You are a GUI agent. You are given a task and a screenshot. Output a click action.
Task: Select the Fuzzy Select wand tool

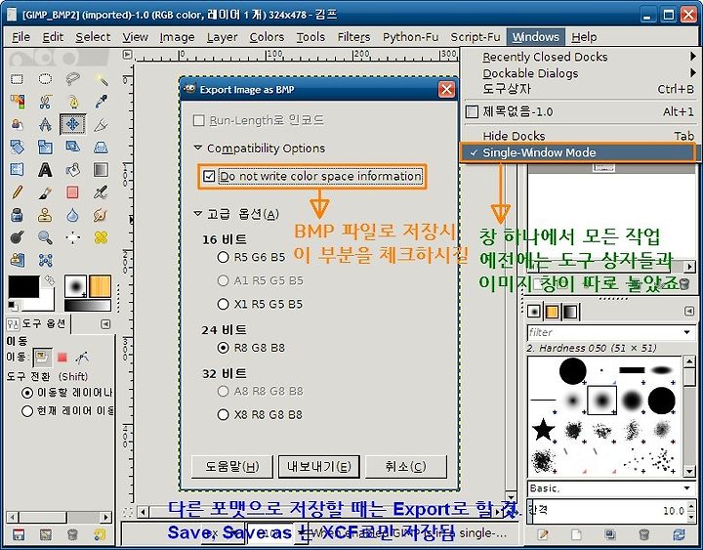click(101, 79)
